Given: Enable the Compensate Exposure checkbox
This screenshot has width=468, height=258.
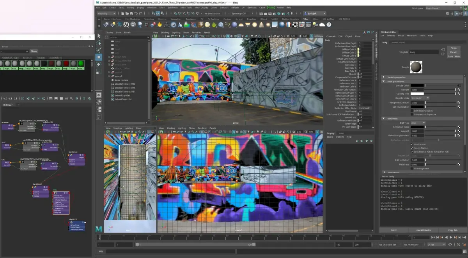Looking at the screenshot, I should (x=412, y=114).
